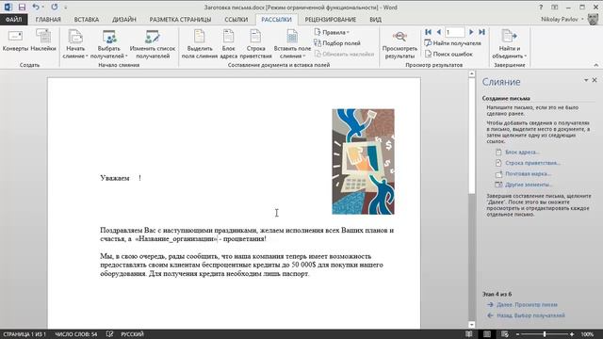The height and width of the screenshot is (339, 603).
Task: Toggle Просмотреть результаты preview
Action: [399, 44]
